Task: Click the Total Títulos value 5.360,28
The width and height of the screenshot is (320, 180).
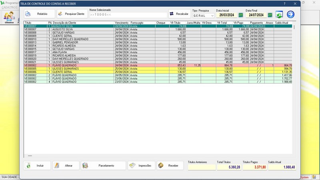Action: (x=229, y=167)
